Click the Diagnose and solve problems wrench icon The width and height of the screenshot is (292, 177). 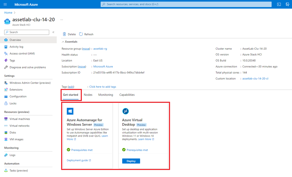point(6,67)
